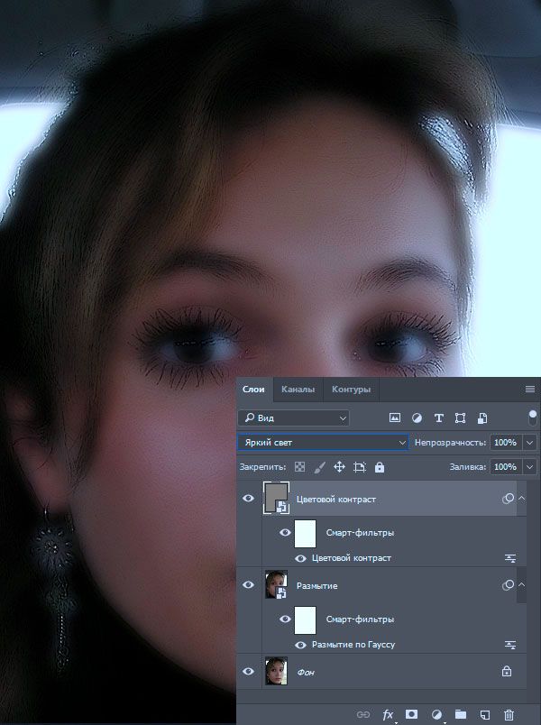Hide the Размытие layer
Image resolution: width=541 pixels, height=725 pixels.
tap(248, 585)
